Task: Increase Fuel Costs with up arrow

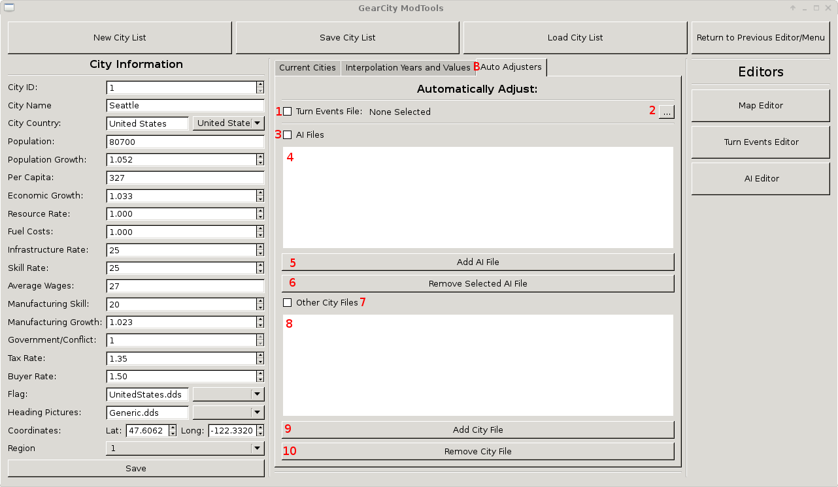Action: (x=260, y=229)
